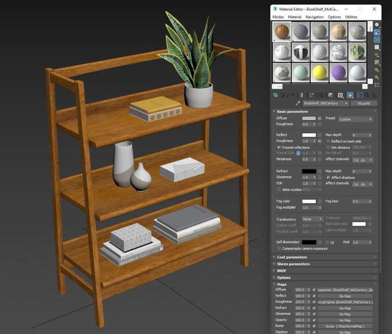The height and width of the screenshot is (334, 392).
Task: Expand the Coat parameters rollout
Action: [x=292, y=257]
